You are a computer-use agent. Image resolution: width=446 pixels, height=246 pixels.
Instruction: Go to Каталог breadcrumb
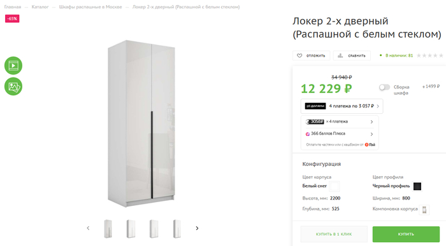(x=40, y=7)
